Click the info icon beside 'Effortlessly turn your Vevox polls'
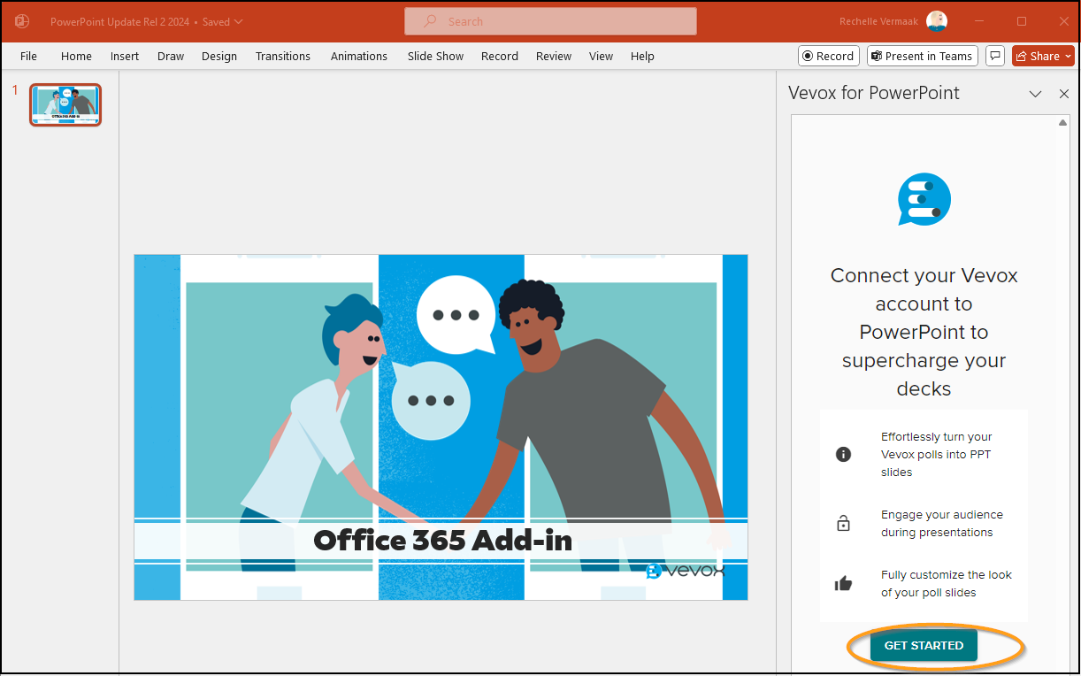1081x676 pixels. point(843,454)
